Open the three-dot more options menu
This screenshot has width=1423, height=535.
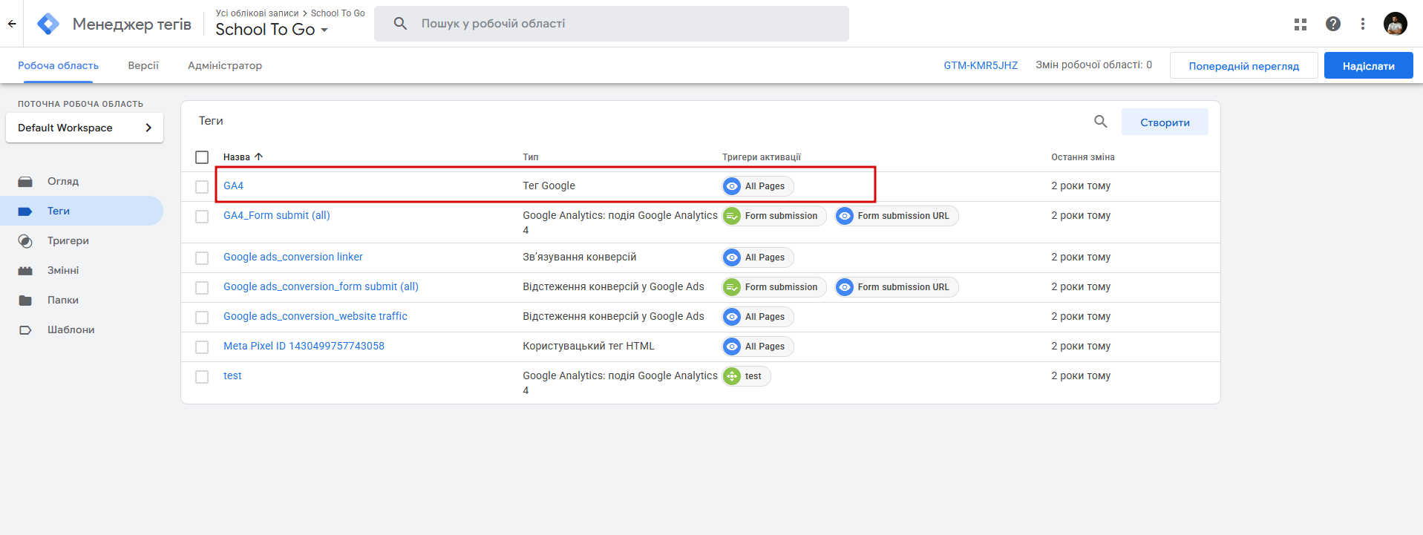1363,24
